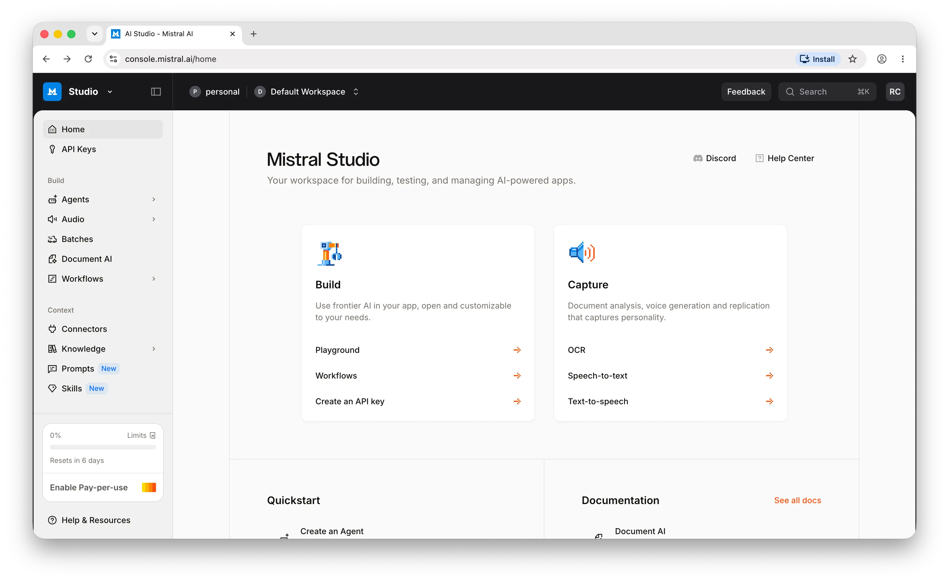Click the Build card pixel robot icon

click(329, 254)
